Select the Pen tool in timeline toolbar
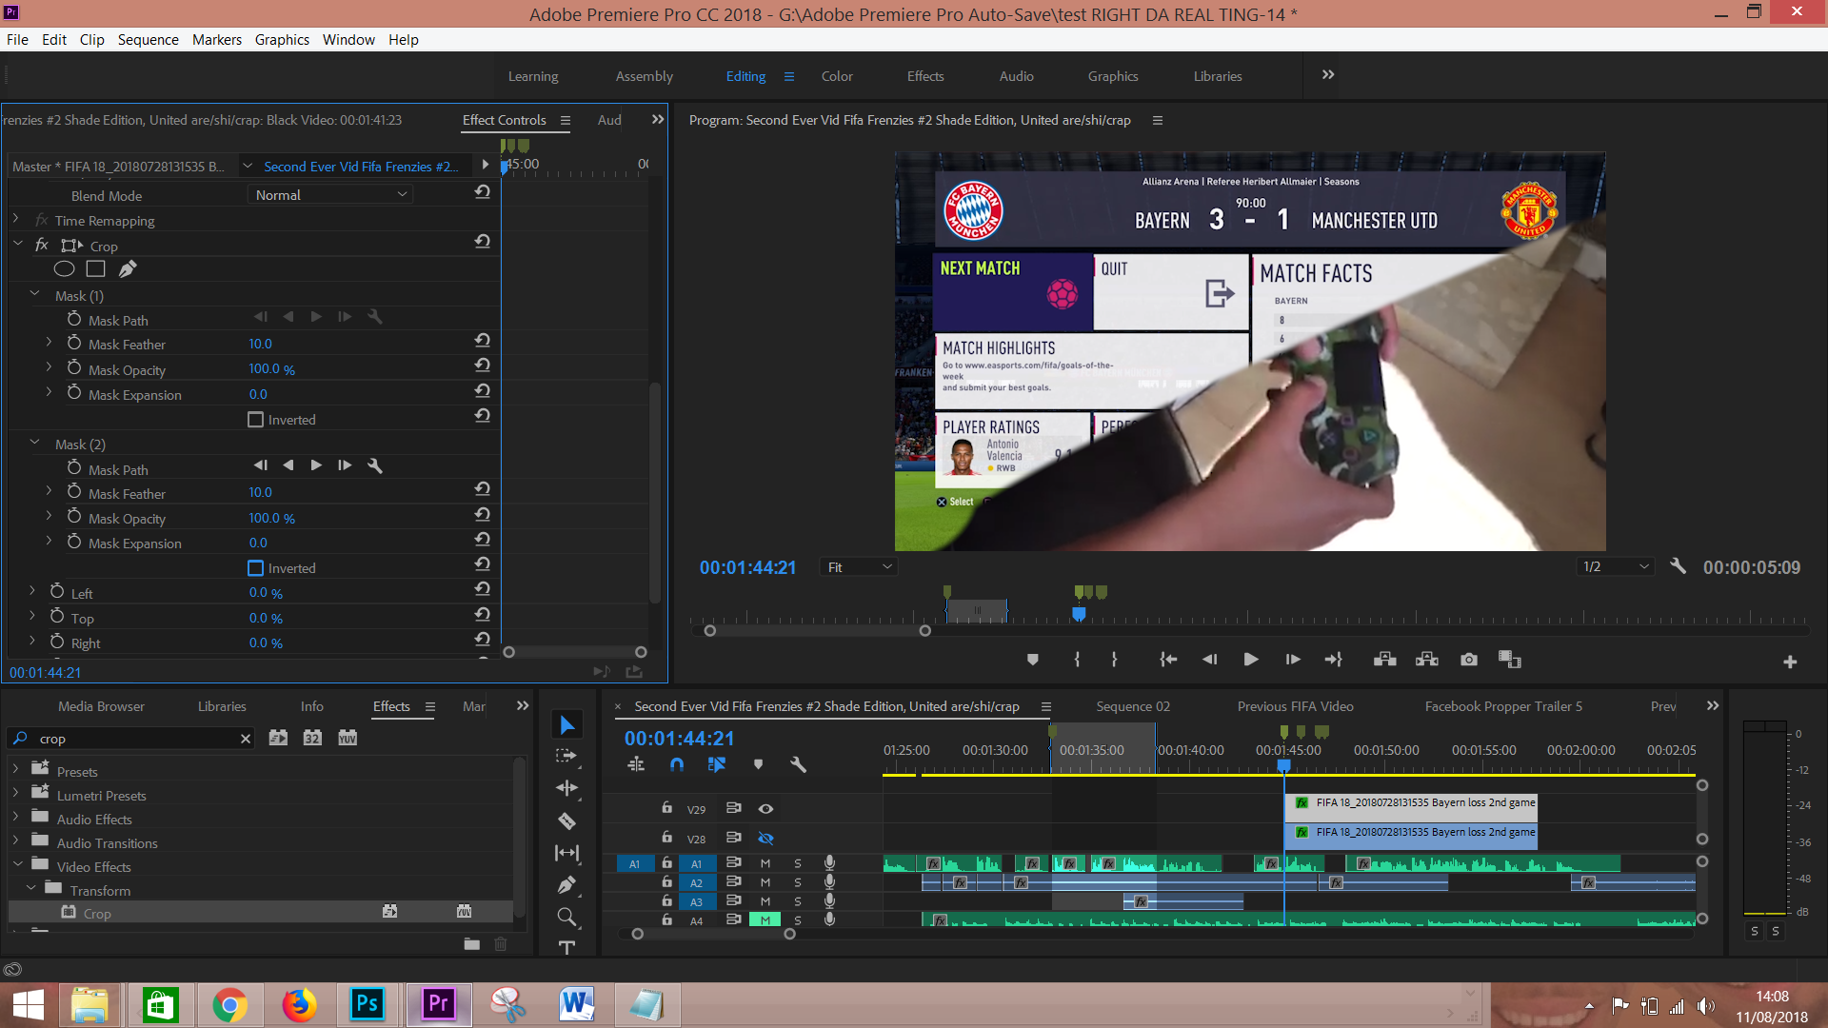Screen dimensions: 1828x1028 (567, 885)
